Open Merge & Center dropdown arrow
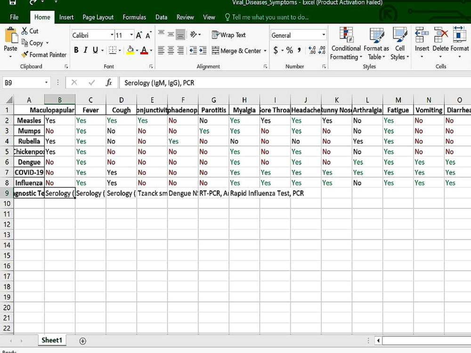The width and height of the screenshot is (471, 353). click(265, 51)
